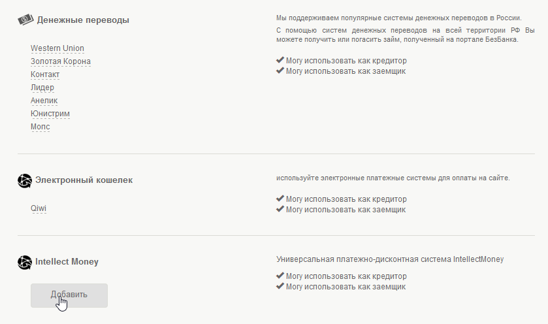
Task: Click checkmark beside money transfers creditor option
Action: tap(280, 60)
